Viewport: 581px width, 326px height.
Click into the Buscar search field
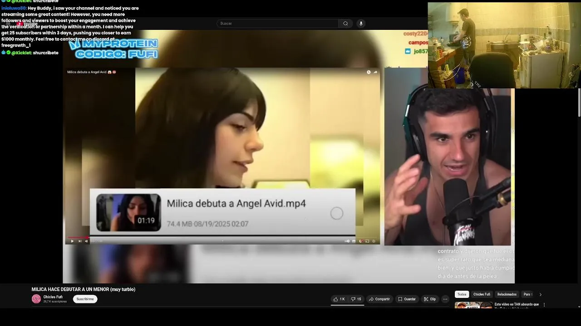[277, 24]
